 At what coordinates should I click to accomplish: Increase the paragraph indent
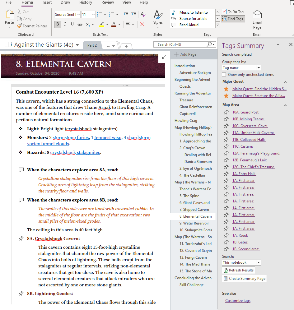[x=133, y=14]
